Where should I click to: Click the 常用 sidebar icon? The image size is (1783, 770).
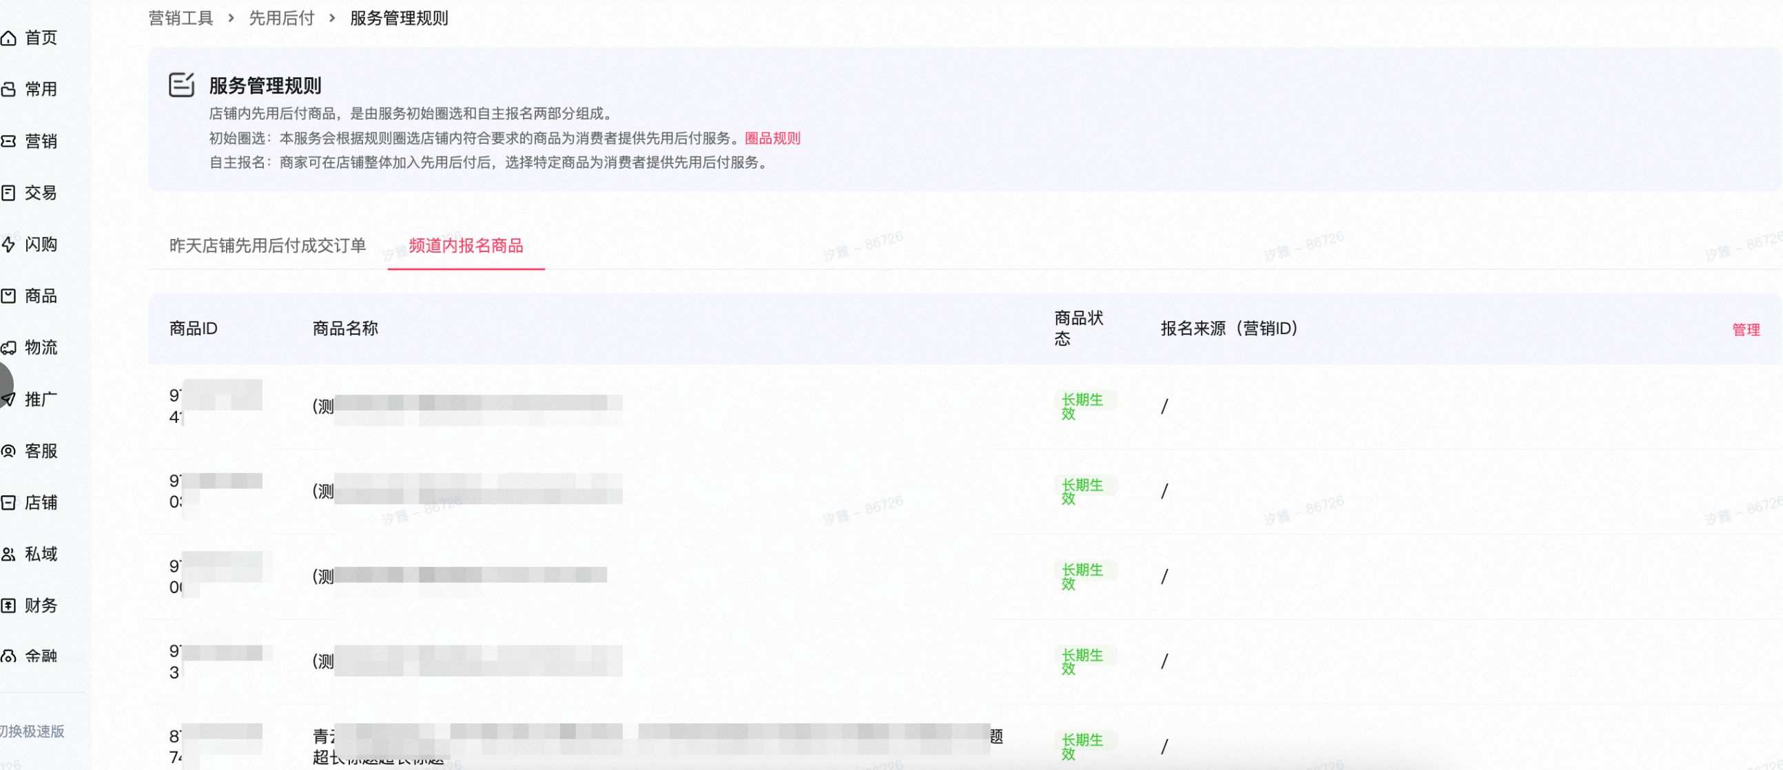coord(8,90)
